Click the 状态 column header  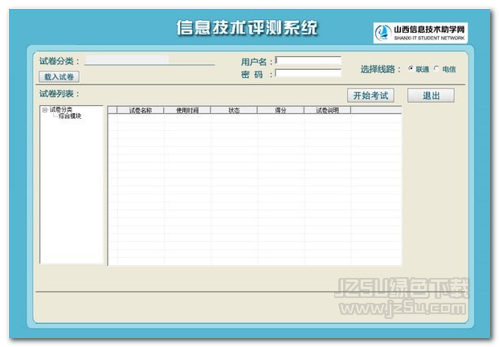click(234, 110)
